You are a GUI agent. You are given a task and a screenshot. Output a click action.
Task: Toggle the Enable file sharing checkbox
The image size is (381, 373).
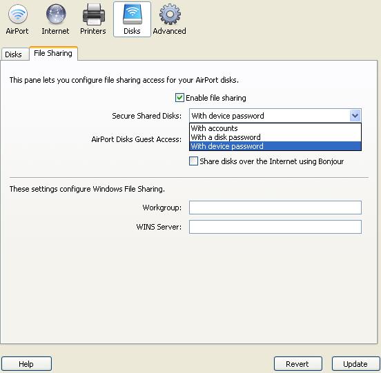coord(179,98)
